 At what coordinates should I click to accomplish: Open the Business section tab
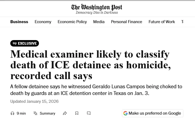point(19,22)
